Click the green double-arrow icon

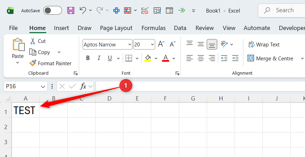pyautogui.click(x=182, y=10)
